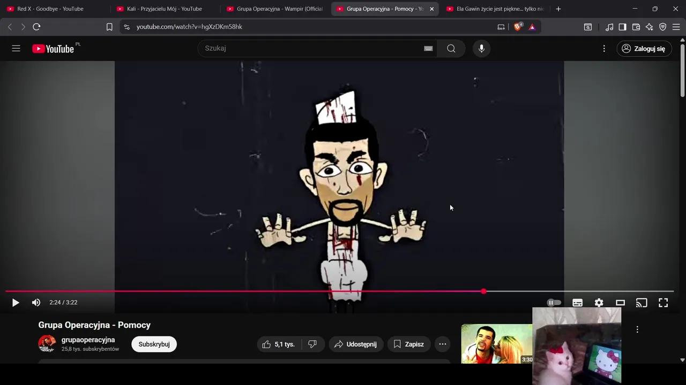This screenshot has height=385, width=686.
Task: Bookmark this page with the bookmark icon
Action: (x=109, y=27)
